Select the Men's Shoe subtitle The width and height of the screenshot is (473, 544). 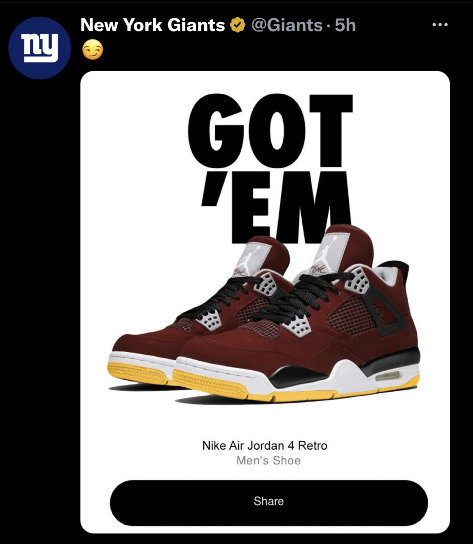coord(269,461)
